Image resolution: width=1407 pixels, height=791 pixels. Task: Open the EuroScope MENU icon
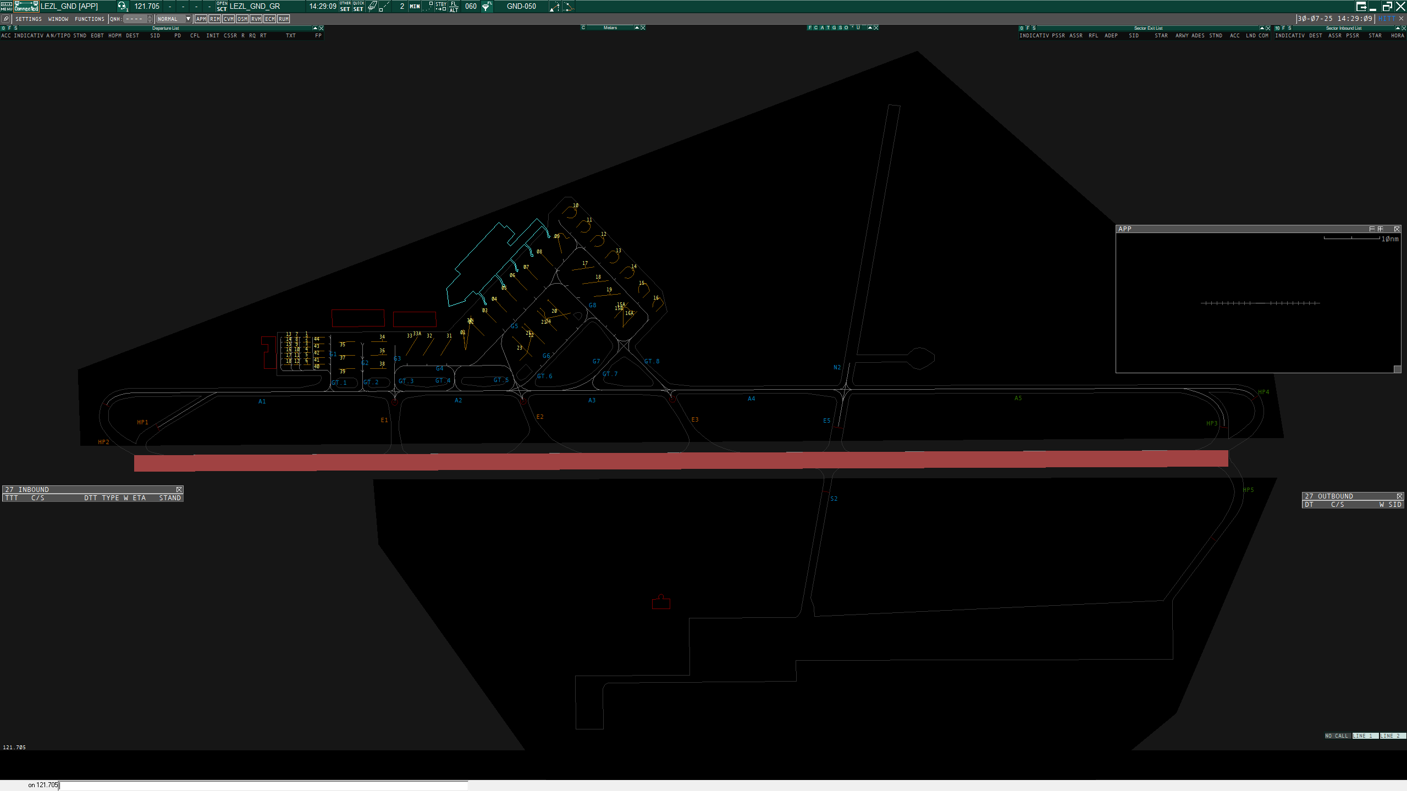(x=6, y=6)
